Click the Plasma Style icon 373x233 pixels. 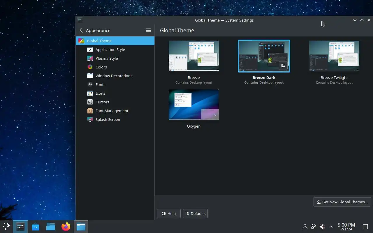(x=90, y=58)
